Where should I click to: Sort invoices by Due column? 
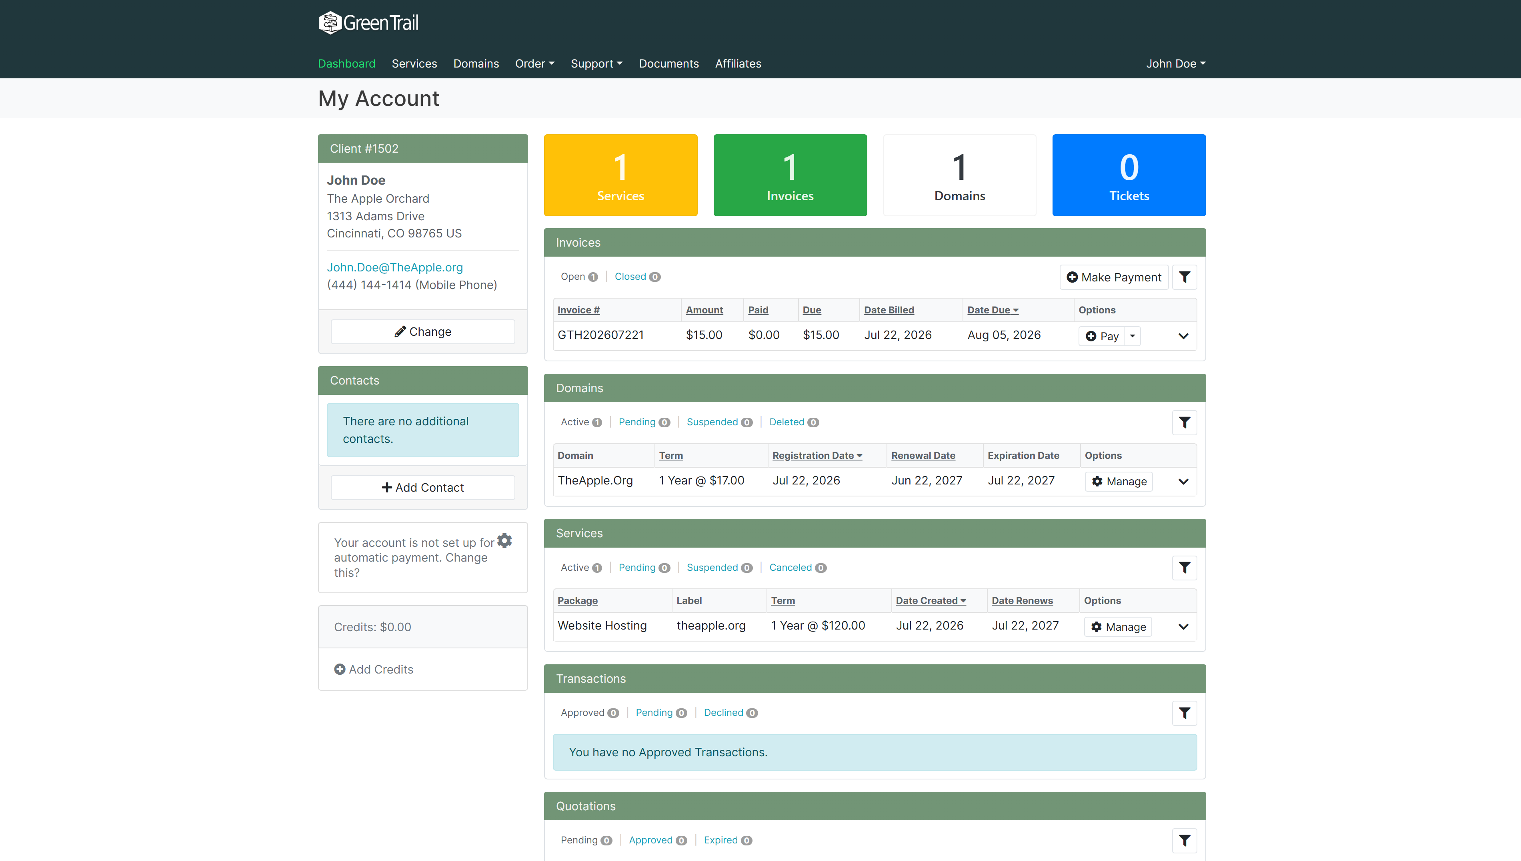point(811,310)
